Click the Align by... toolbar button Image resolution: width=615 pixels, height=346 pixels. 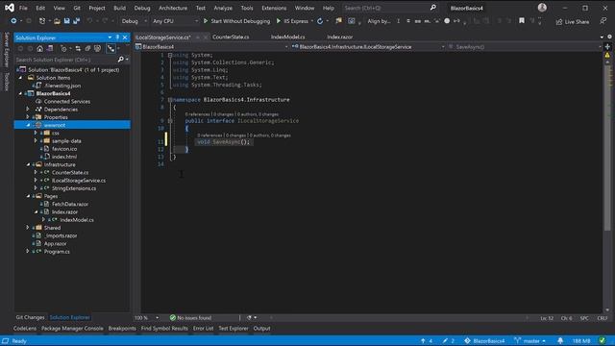pyautogui.click(x=379, y=21)
